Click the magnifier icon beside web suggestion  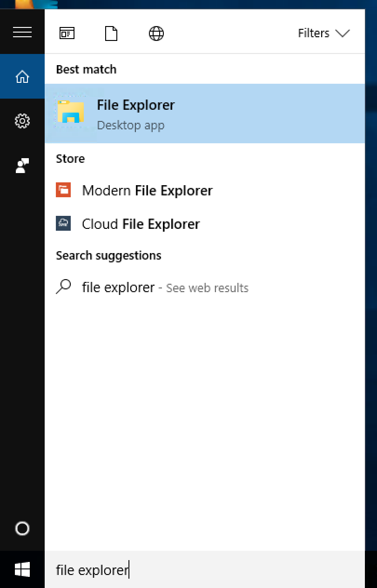63,287
